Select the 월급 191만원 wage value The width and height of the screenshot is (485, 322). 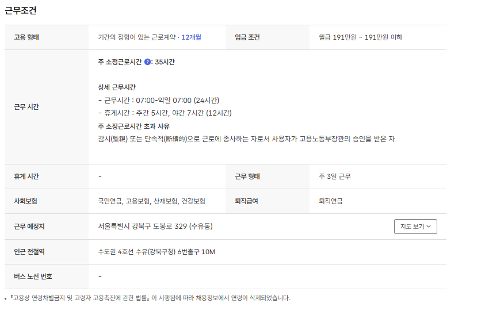[360, 37]
